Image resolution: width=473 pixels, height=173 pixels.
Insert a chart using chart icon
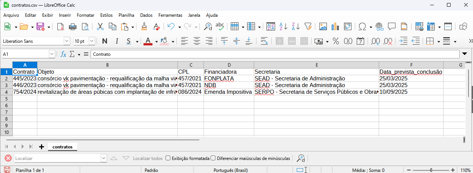tap(335, 26)
